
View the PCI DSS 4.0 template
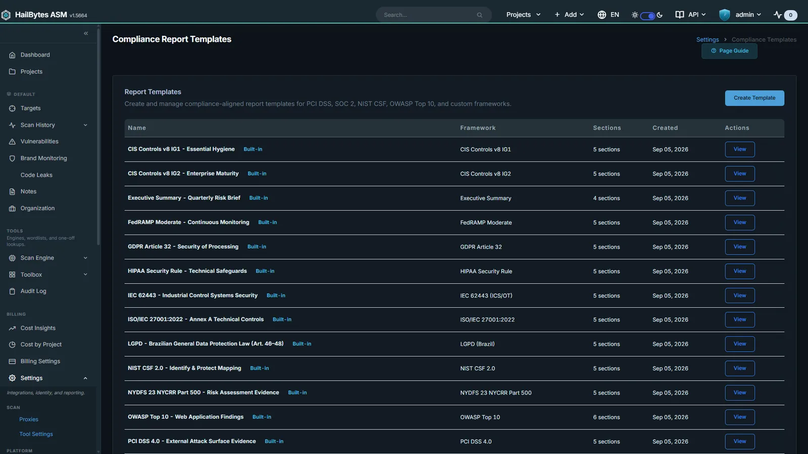(740, 441)
